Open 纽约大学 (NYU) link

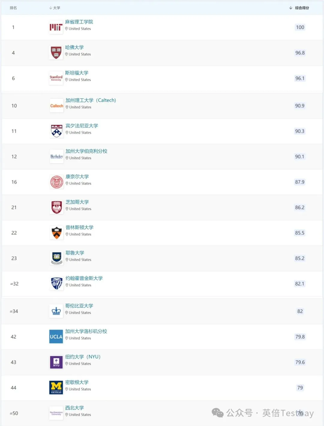tap(83, 357)
